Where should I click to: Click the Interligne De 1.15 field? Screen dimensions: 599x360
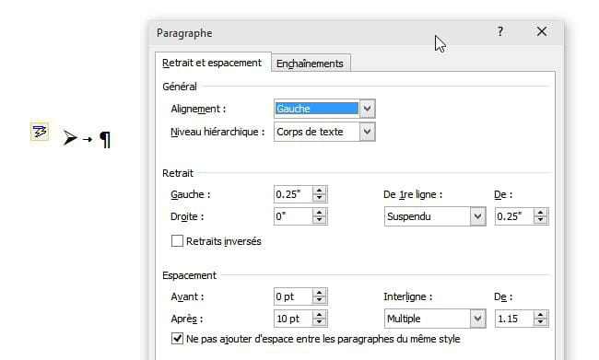click(x=514, y=319)
